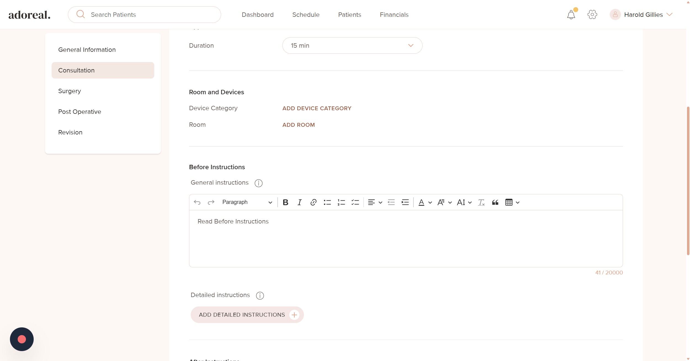Toggle bold formatting in editor toolbar
Image resolution: width=690 pixels, height=361 pixels.
pos(285,202)
